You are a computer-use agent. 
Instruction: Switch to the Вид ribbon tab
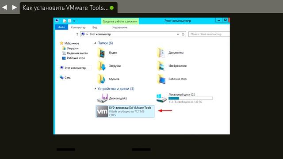[95, 27]
